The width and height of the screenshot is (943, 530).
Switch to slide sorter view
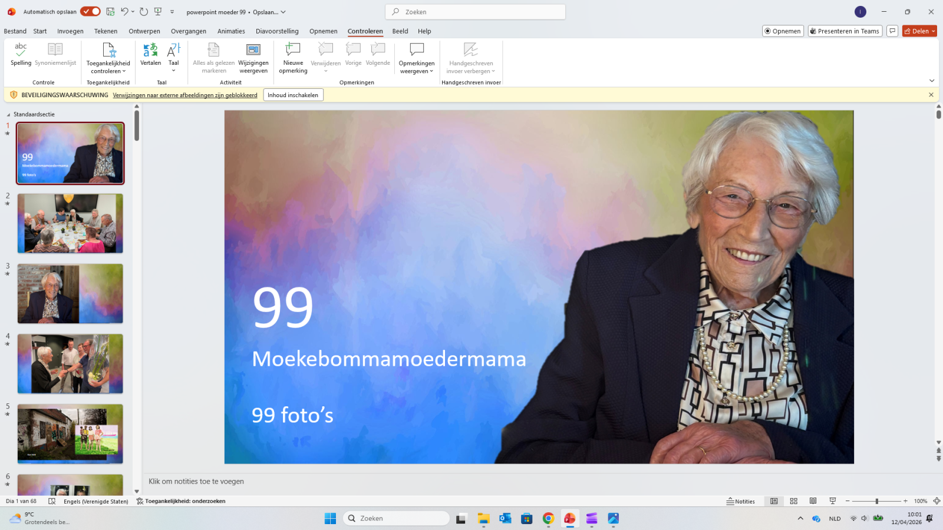click(793, 501)
